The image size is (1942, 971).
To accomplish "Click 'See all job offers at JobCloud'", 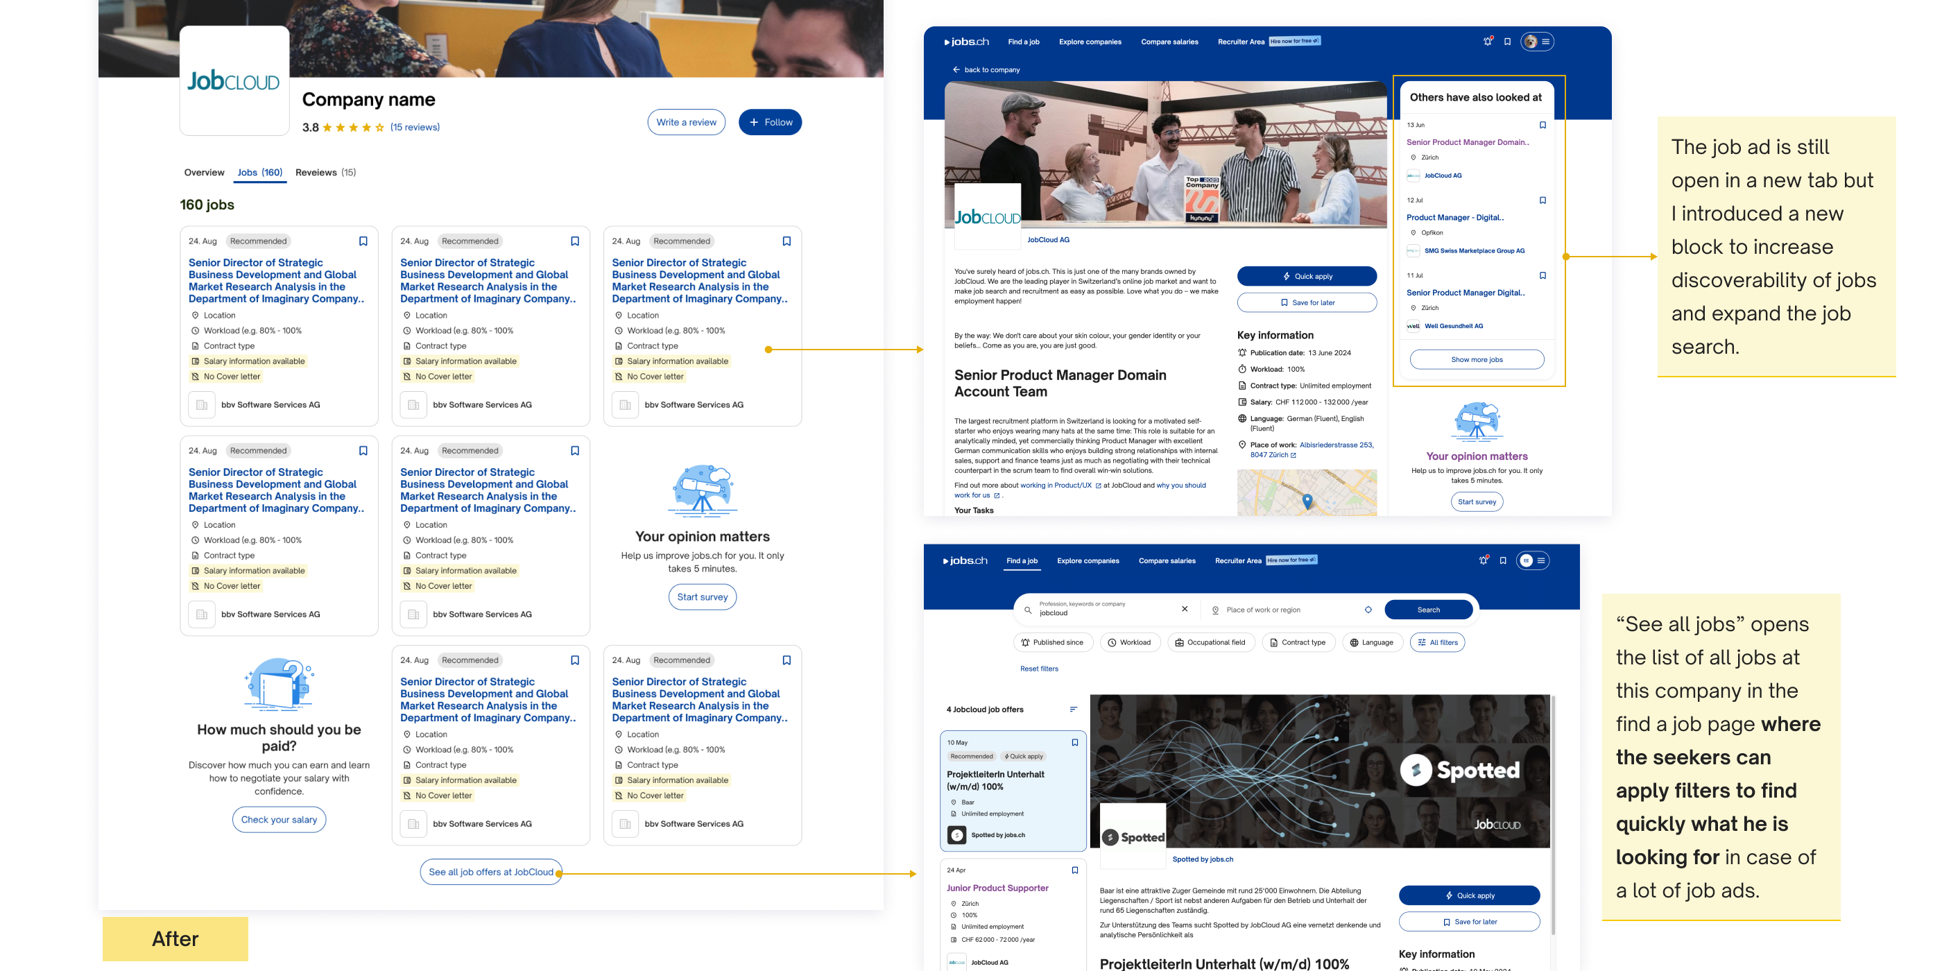I will click(491, 873).
